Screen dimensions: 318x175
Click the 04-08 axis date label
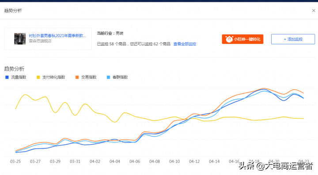click(x=155, y=161)
